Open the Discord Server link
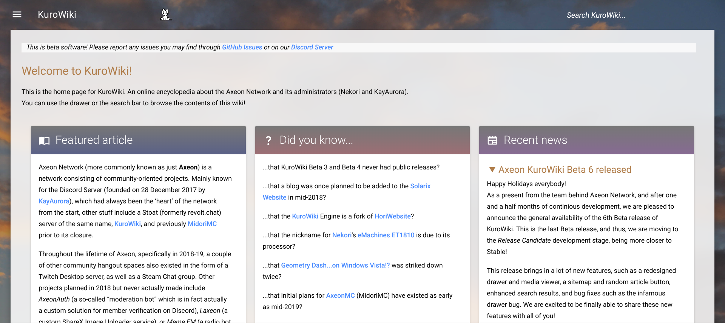Image resolution: width=725 pixels, height=323 pixels. [x=312, y=47]
